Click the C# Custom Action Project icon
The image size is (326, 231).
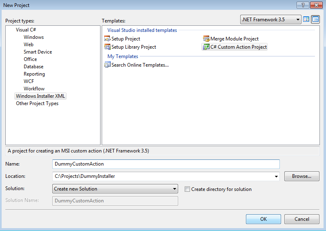[x=206, y=47]
